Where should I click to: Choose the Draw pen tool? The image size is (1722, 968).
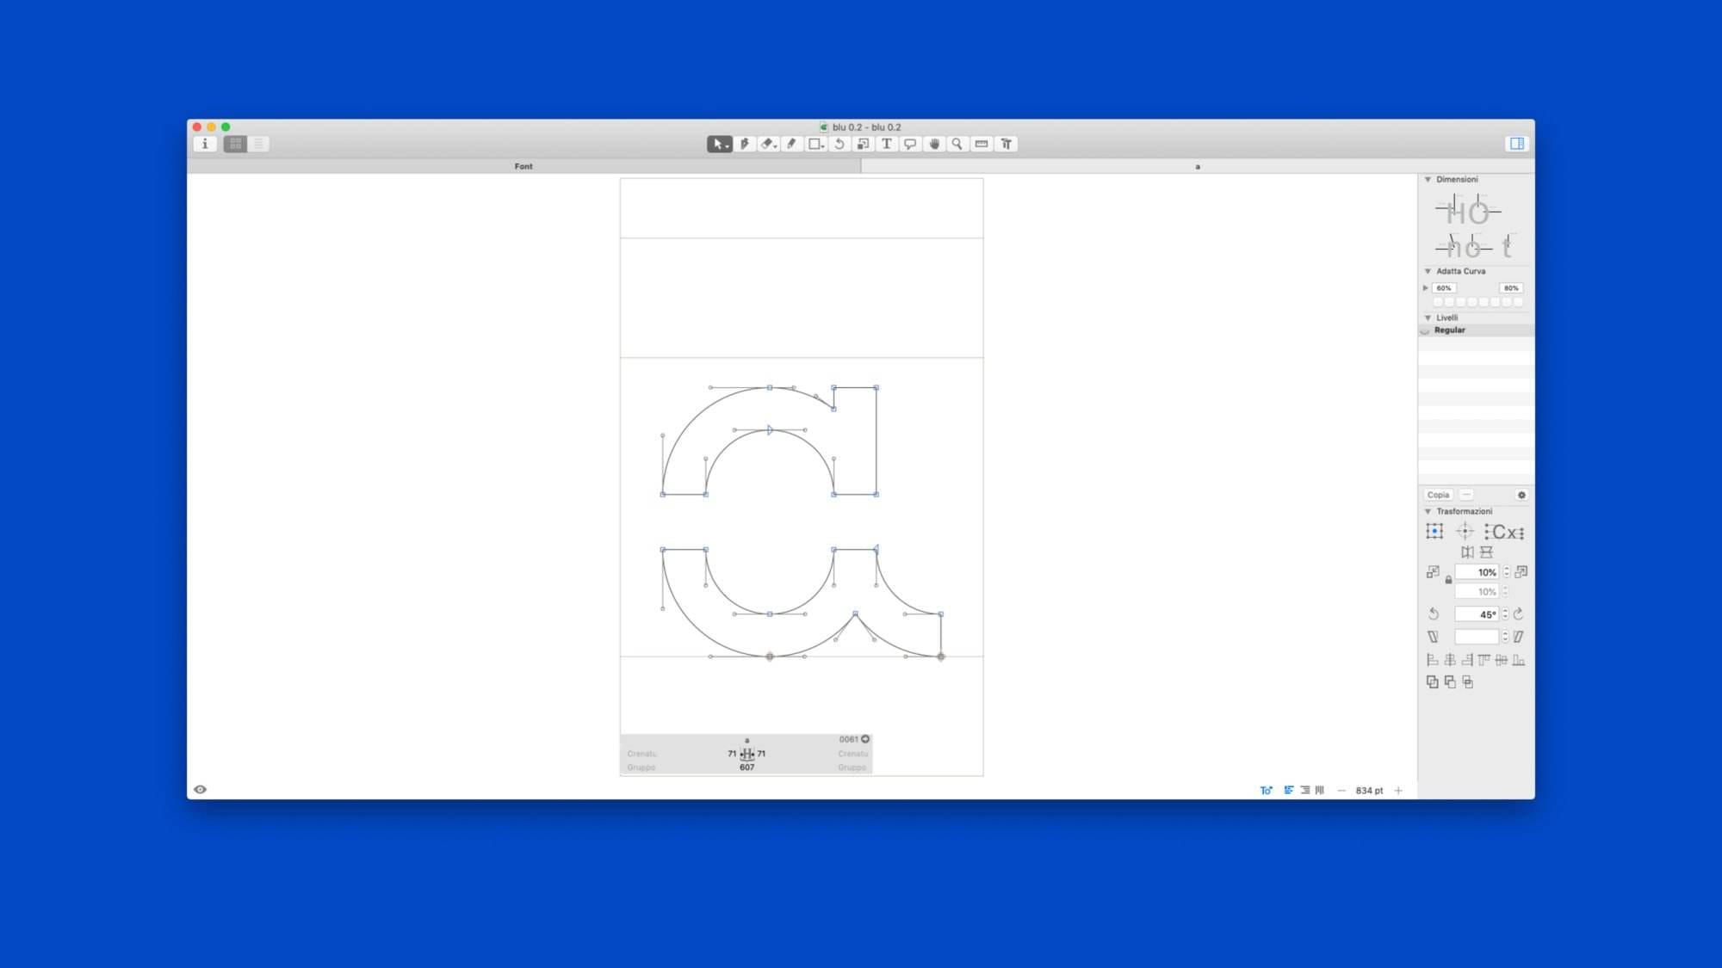click(x=745, y=145)
